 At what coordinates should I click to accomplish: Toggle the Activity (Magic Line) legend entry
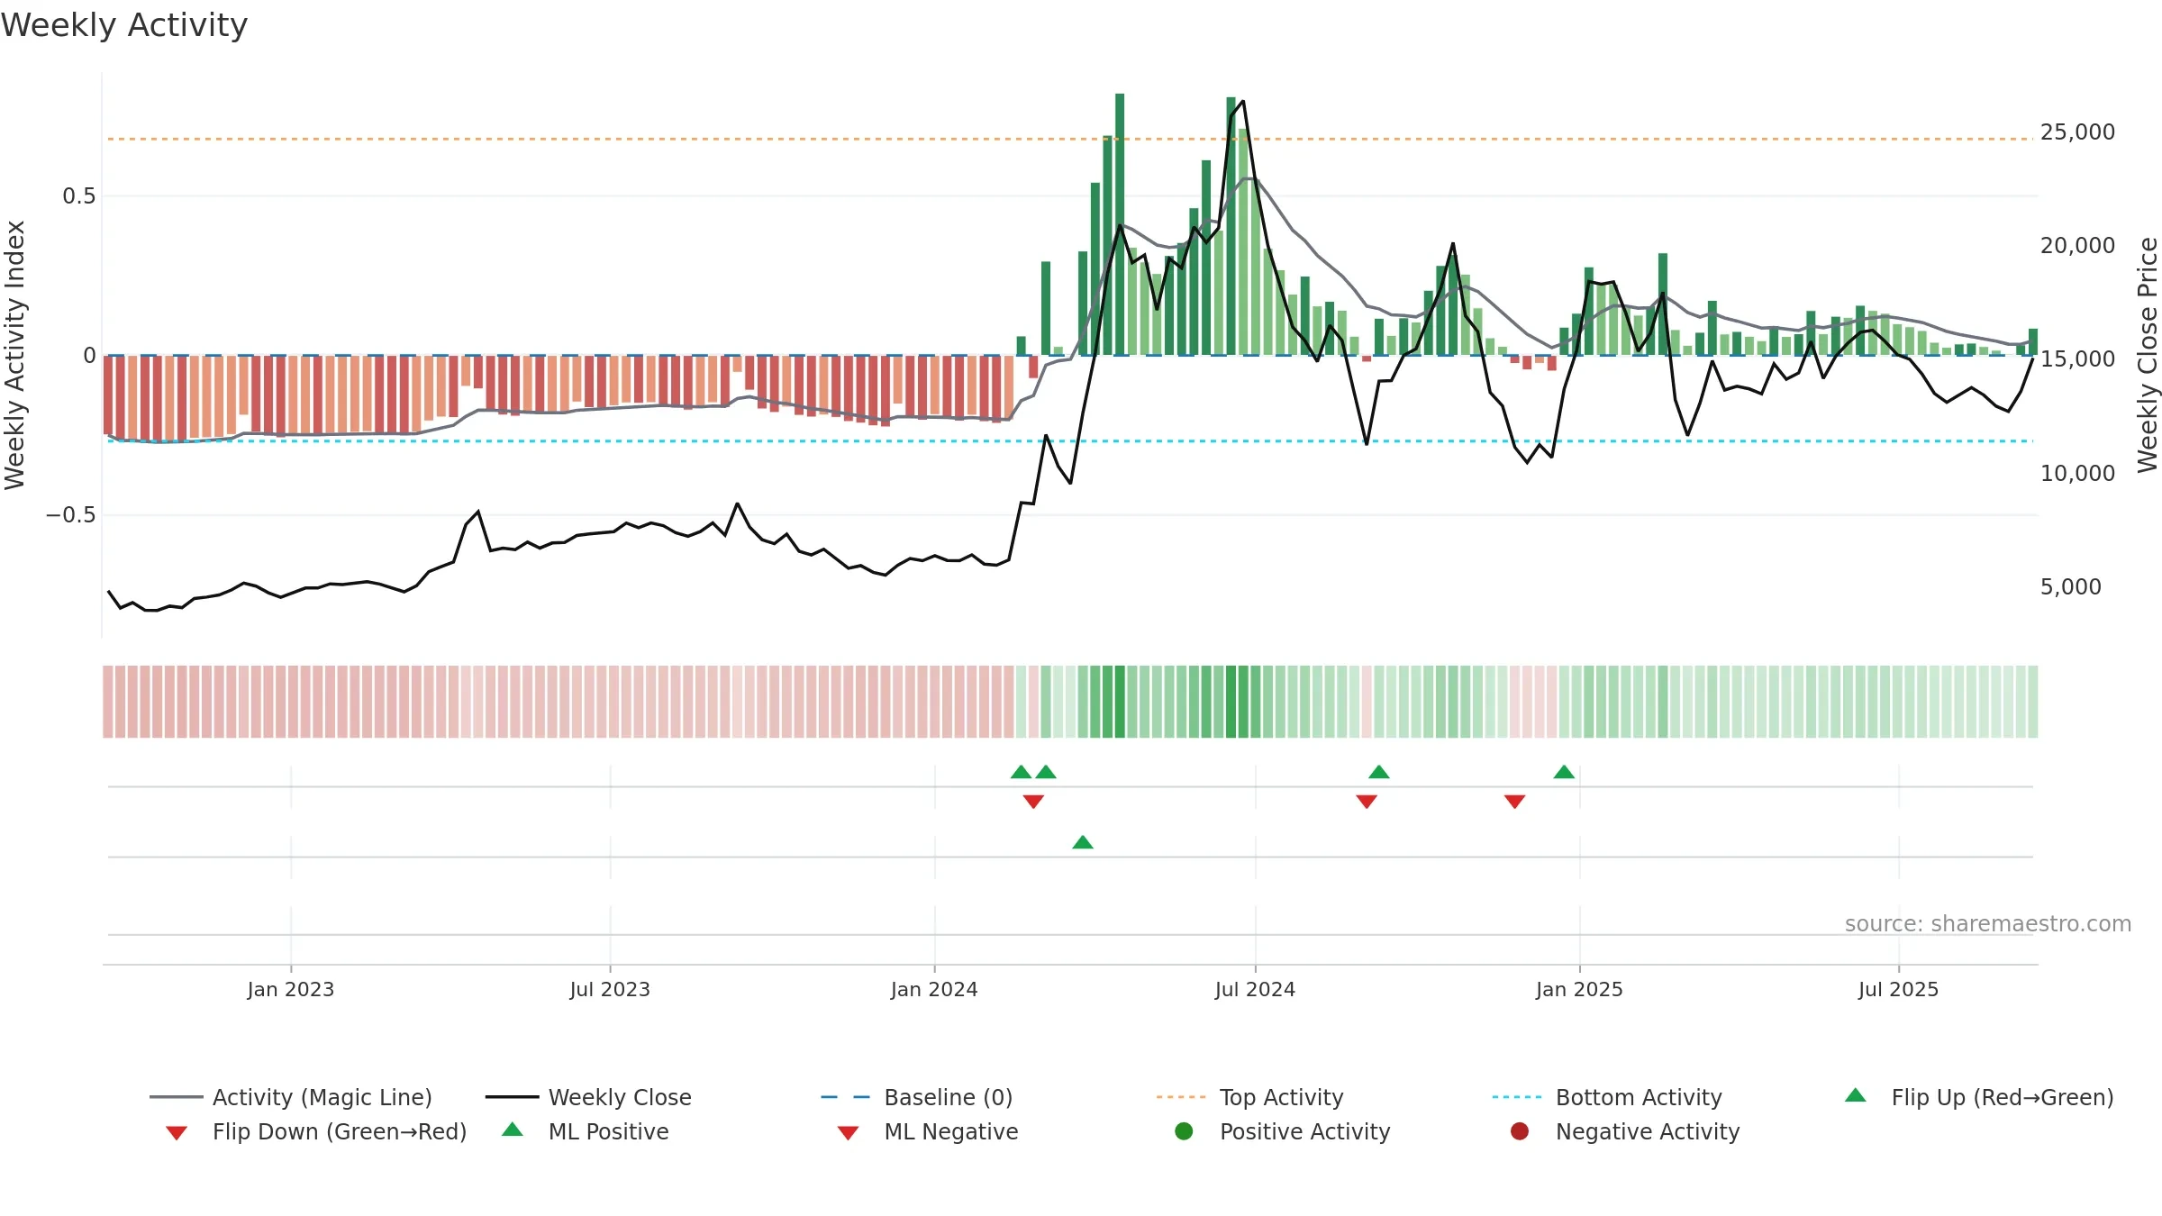tap(291, 1097)
